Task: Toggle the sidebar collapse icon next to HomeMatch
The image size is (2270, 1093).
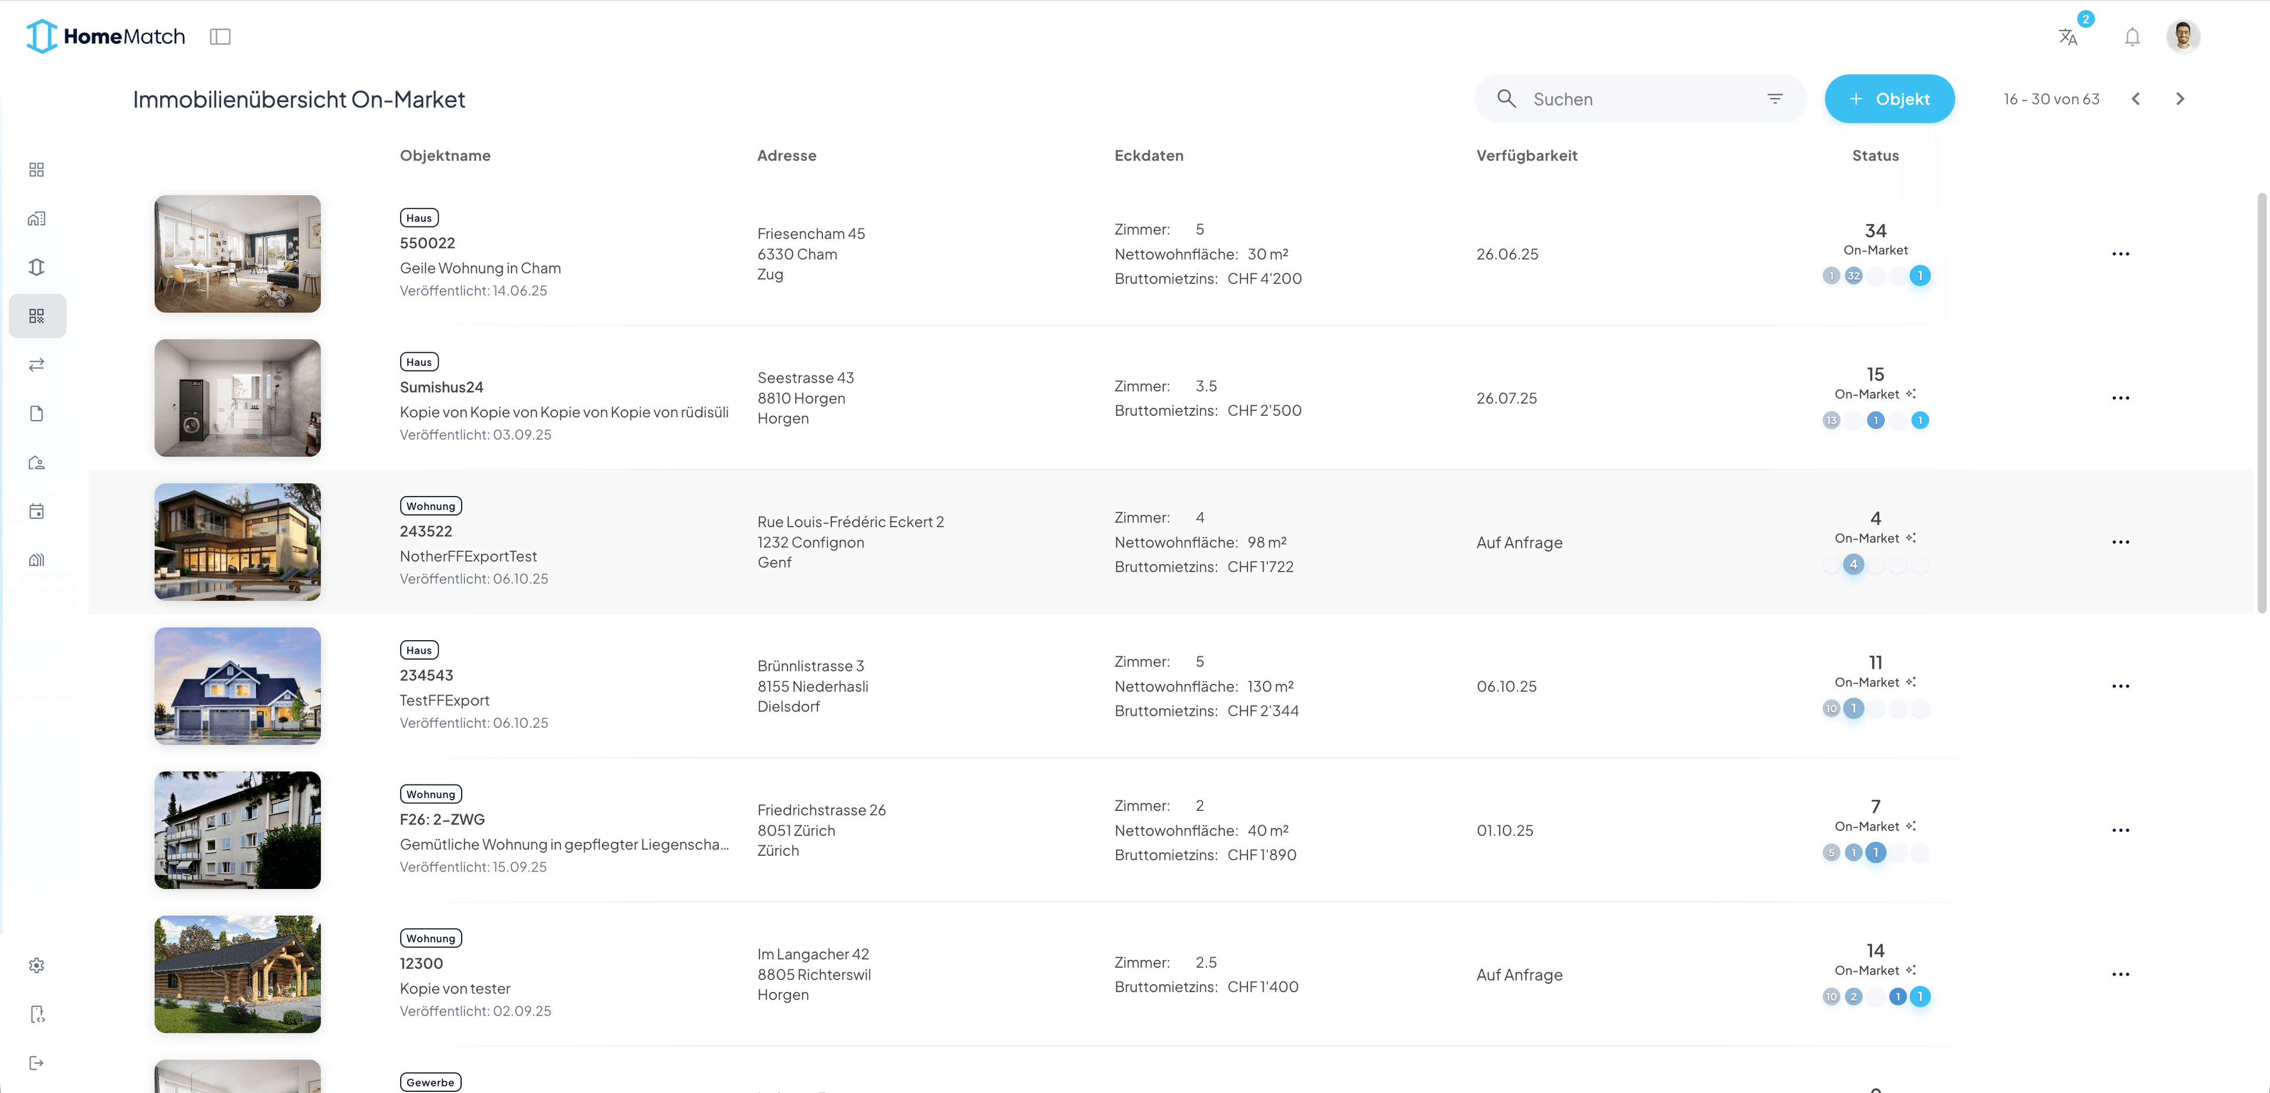Action: pyautogui.click(x=220, y=36)
